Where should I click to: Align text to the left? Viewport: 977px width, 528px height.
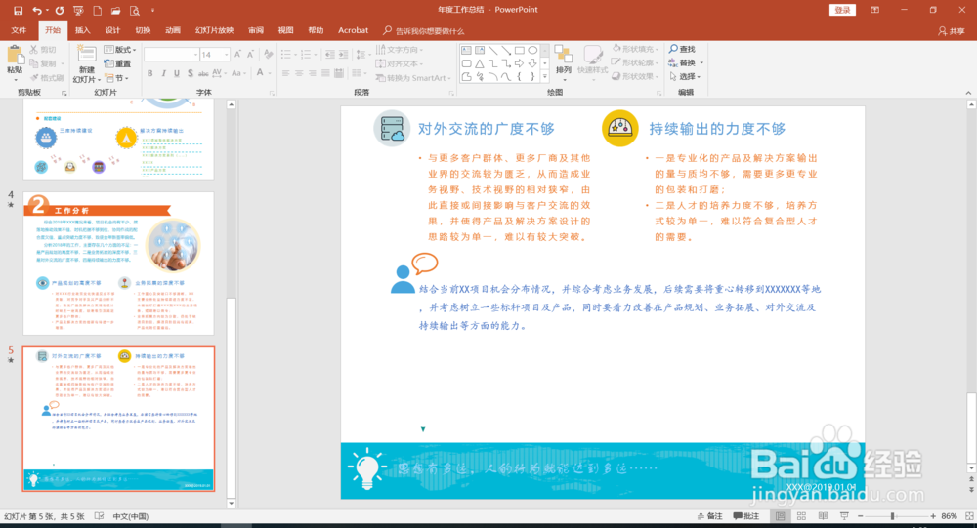pos(285,73)
